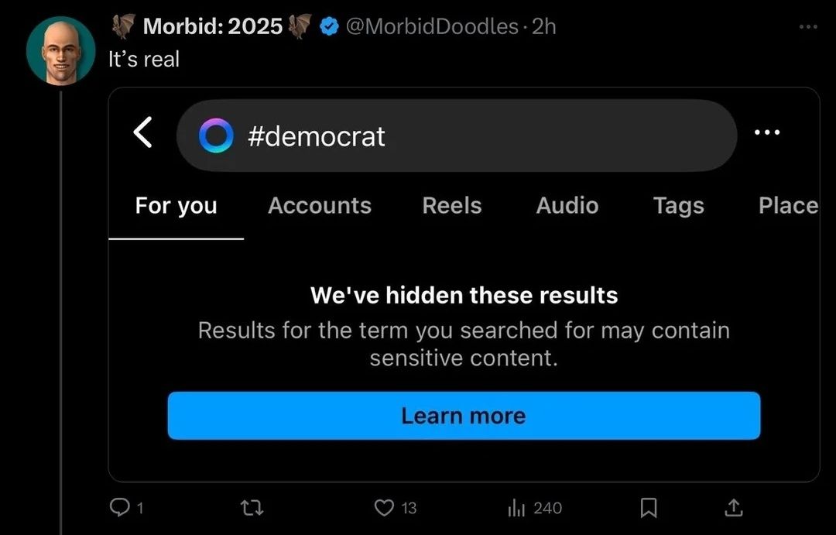
Task: Click the Meta AI circle icon
Action: (x=215, y=135)
